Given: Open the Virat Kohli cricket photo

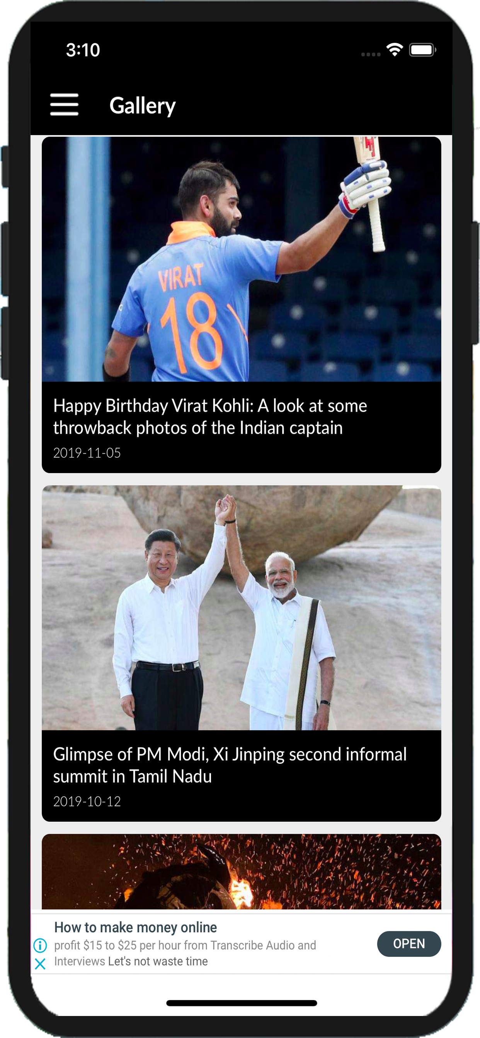Looking at the screenshot, I should (241, 259).
